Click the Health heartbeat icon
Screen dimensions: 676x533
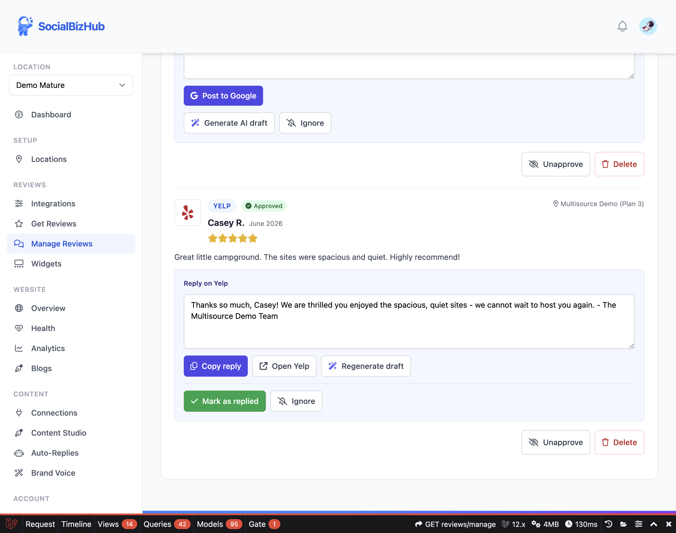[19, 328]
